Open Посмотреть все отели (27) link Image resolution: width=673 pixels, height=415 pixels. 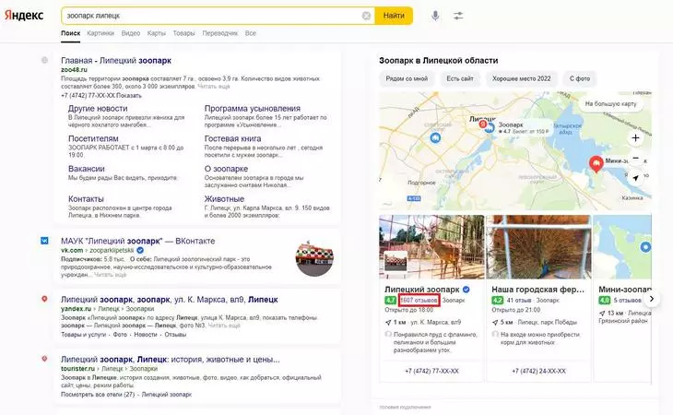98,395
